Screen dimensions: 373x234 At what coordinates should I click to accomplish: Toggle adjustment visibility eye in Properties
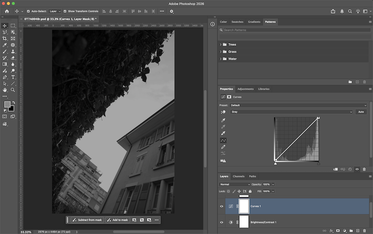point(357,169)
